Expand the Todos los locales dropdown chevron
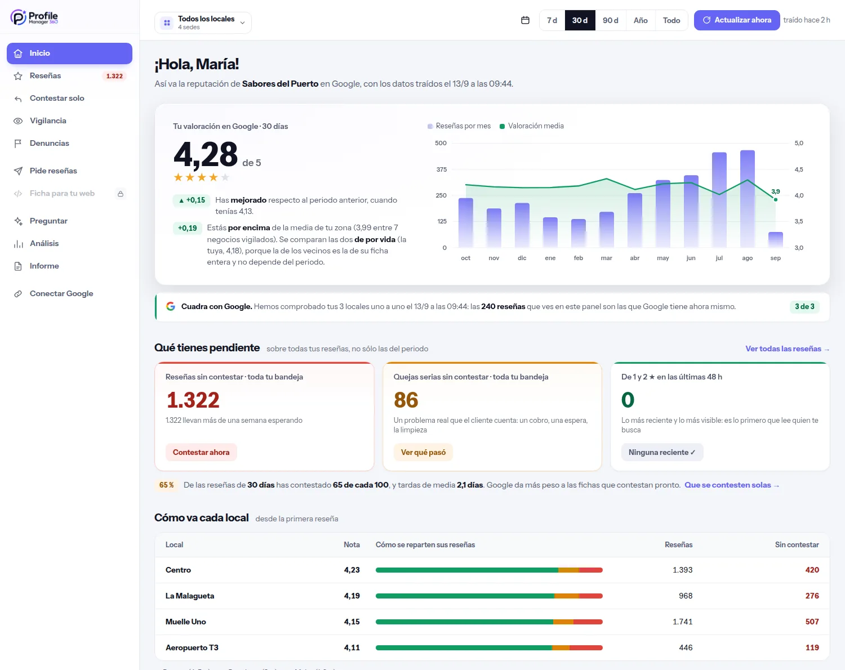Screen dimensions: 845x670 (x=242, y=23)
